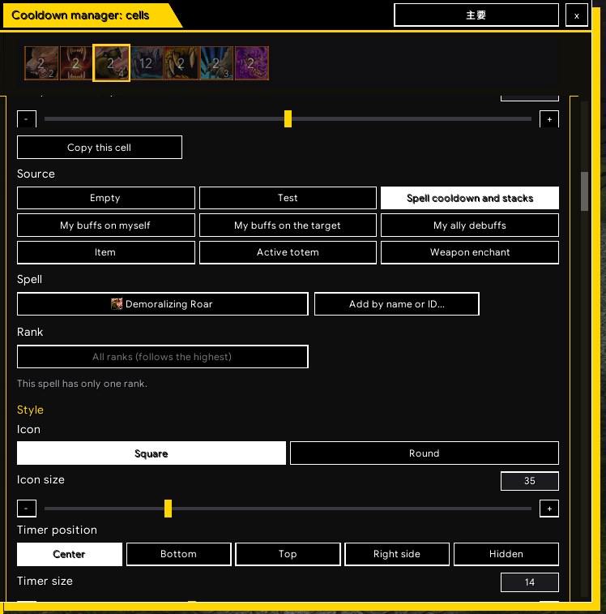The height and width of the screenshot is (614, 606).
Task: Click the Timer size label
Action: tap(45, 581)
